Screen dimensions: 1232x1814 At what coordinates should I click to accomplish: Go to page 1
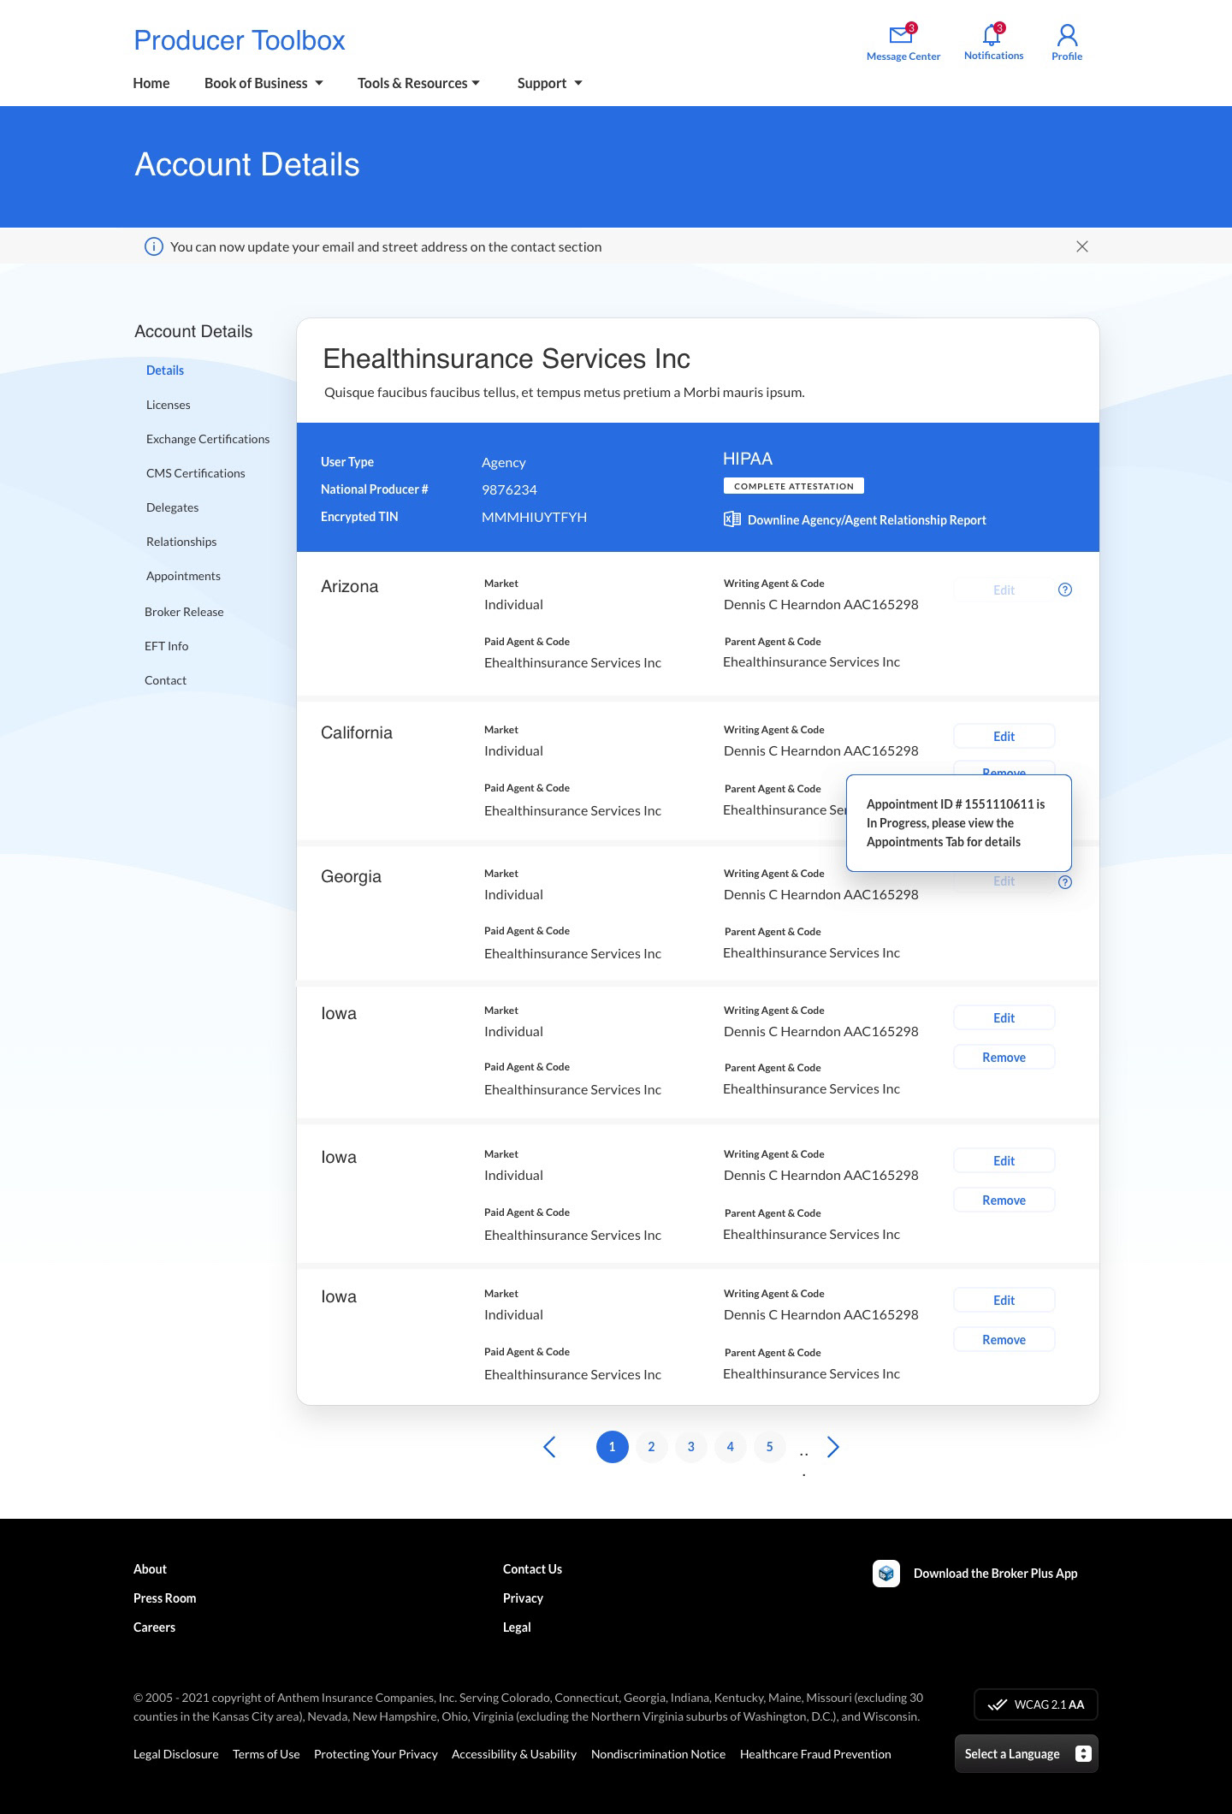point(612,1446)
